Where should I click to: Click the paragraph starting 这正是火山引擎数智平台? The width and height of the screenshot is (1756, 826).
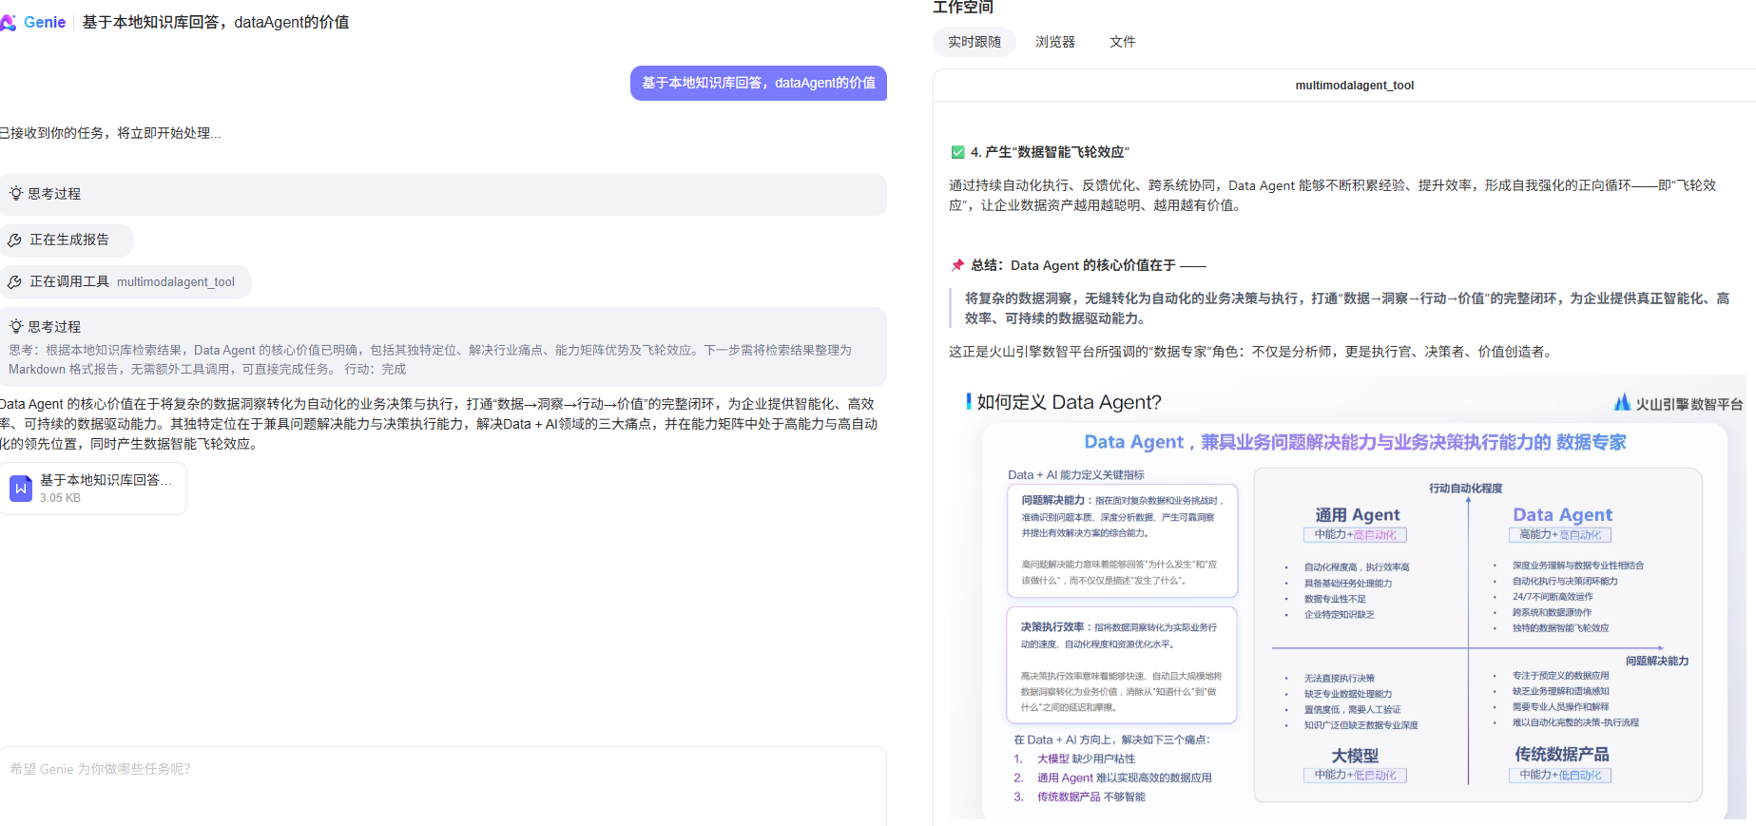(x=1252, y=352)
